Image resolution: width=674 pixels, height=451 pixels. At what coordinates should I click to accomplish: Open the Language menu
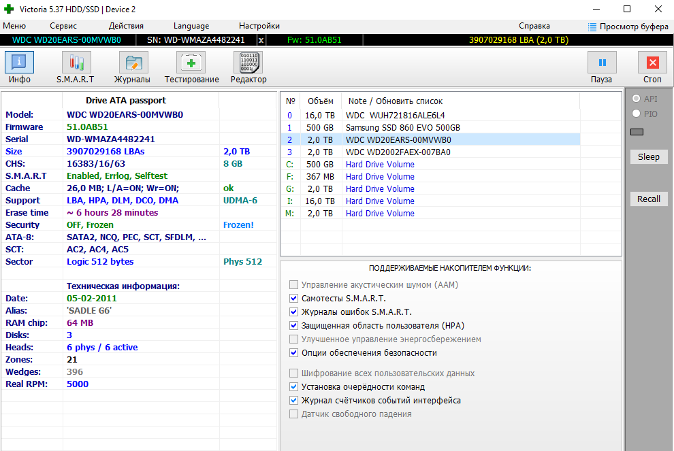pos(191,26)
